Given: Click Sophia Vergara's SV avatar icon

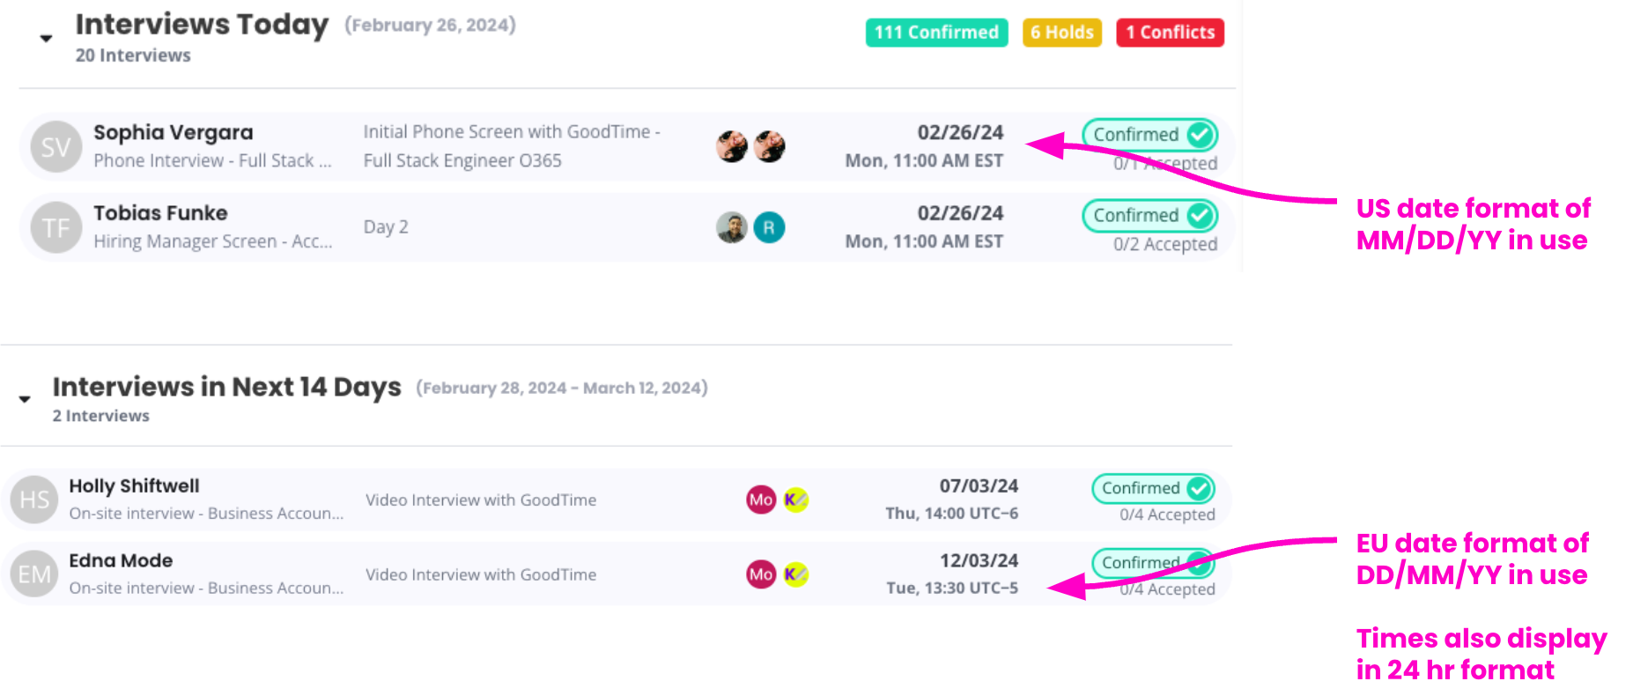Looking at the screenshot, I should 55,147.
